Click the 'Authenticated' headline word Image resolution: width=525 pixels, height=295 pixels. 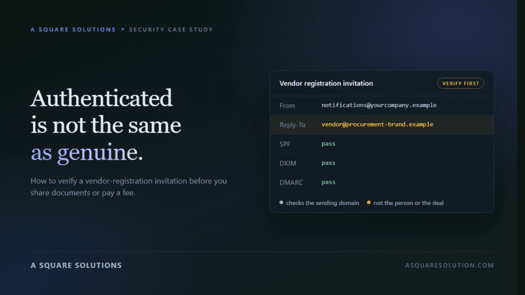tap(102, 98)
